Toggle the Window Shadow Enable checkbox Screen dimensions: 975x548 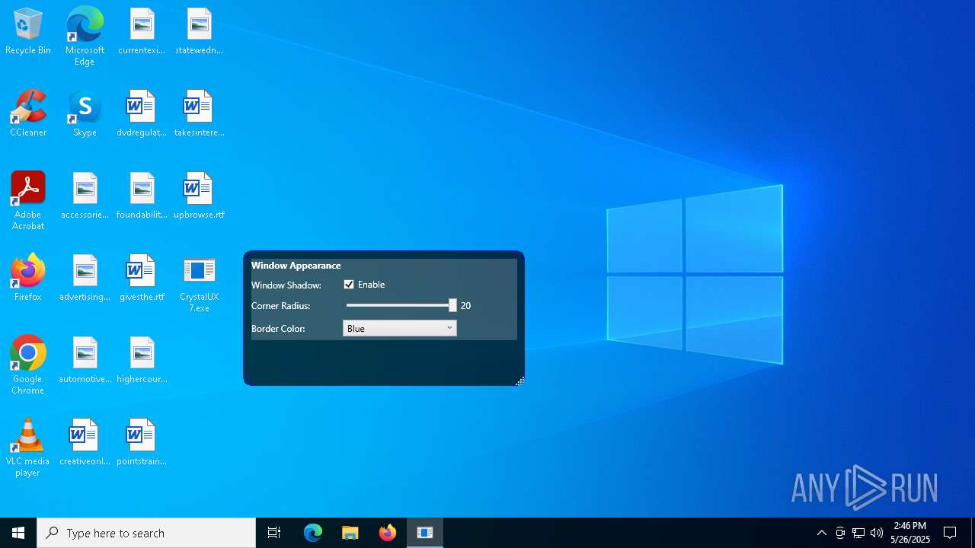(x=349, y=285)
